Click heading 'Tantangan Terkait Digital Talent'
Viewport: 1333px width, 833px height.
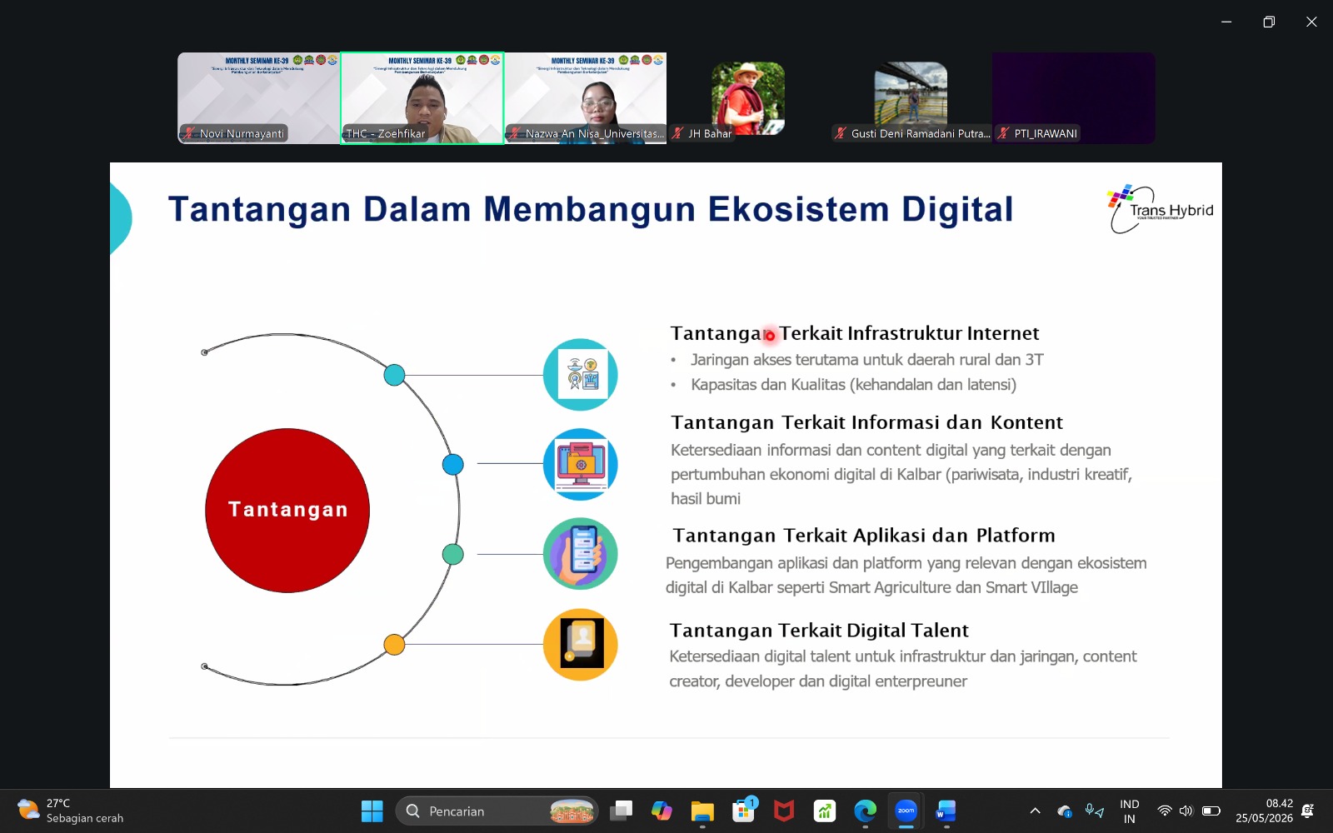point(819,630)
